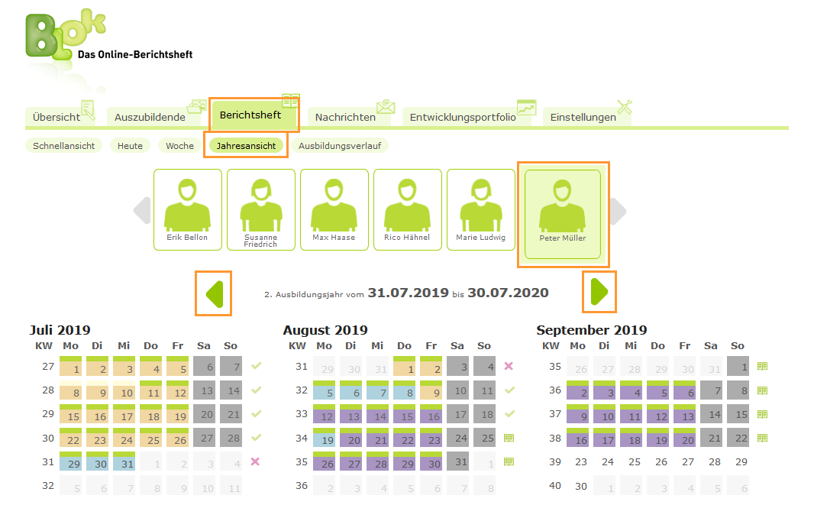The width and height of the screenshot is (814, 518).
Task: Open report book icon for week 34
Action: click(x=509, y=439)
